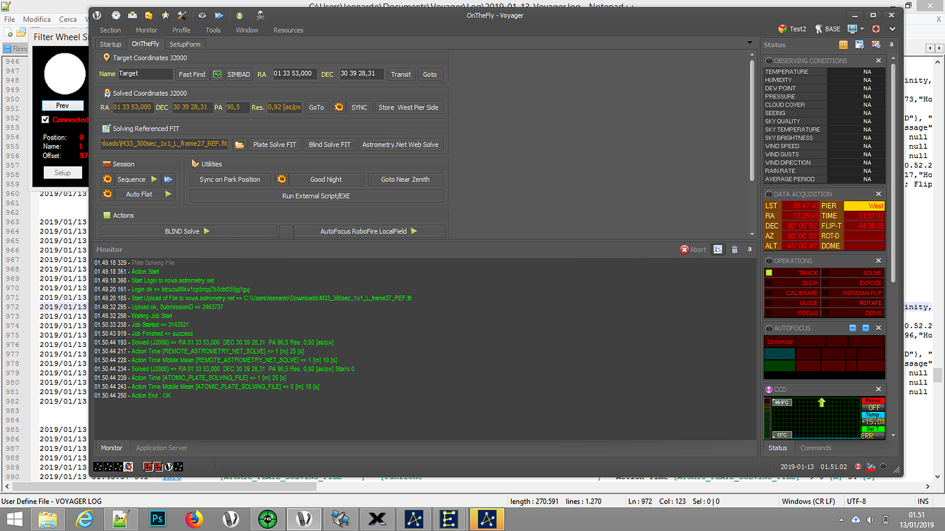945x531 pixels.
Task: Open Auto Flat gear settings icon
Action: pos(108,194)
